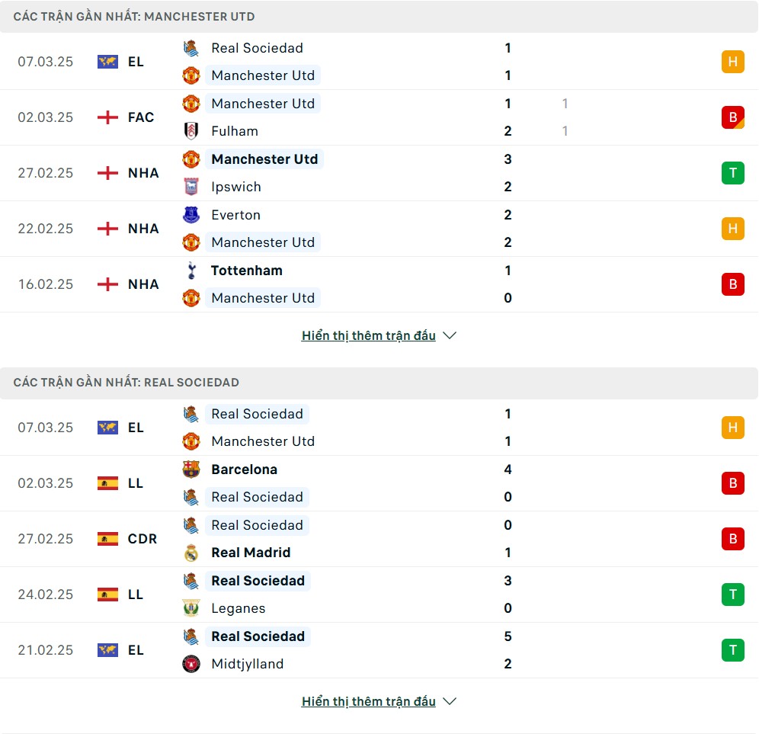Click the orange H badge for Everton match
The width and height of the screenshot is (759, 734).
coord(733,229)
